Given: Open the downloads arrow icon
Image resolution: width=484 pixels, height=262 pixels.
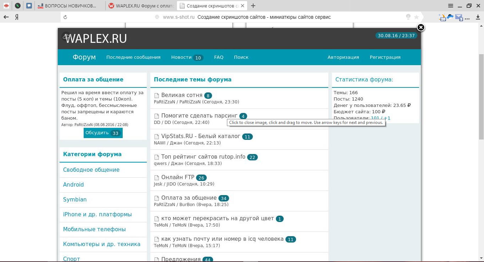Looking at the screenshot, I should click(x=468, y=17).
